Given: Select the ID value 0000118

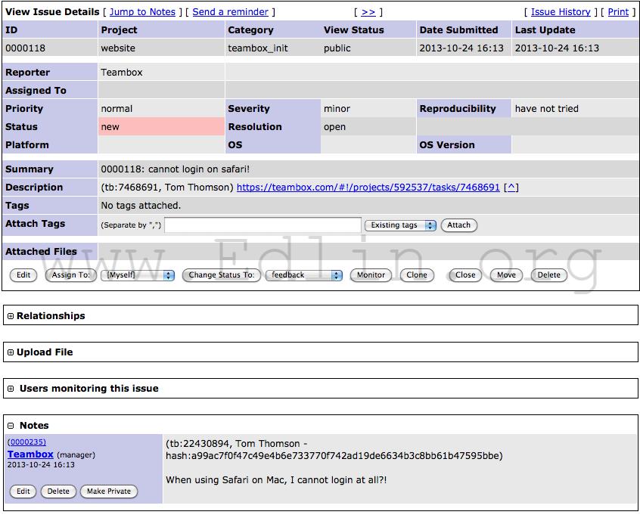Looking at the screenshot, I should 25,48.
